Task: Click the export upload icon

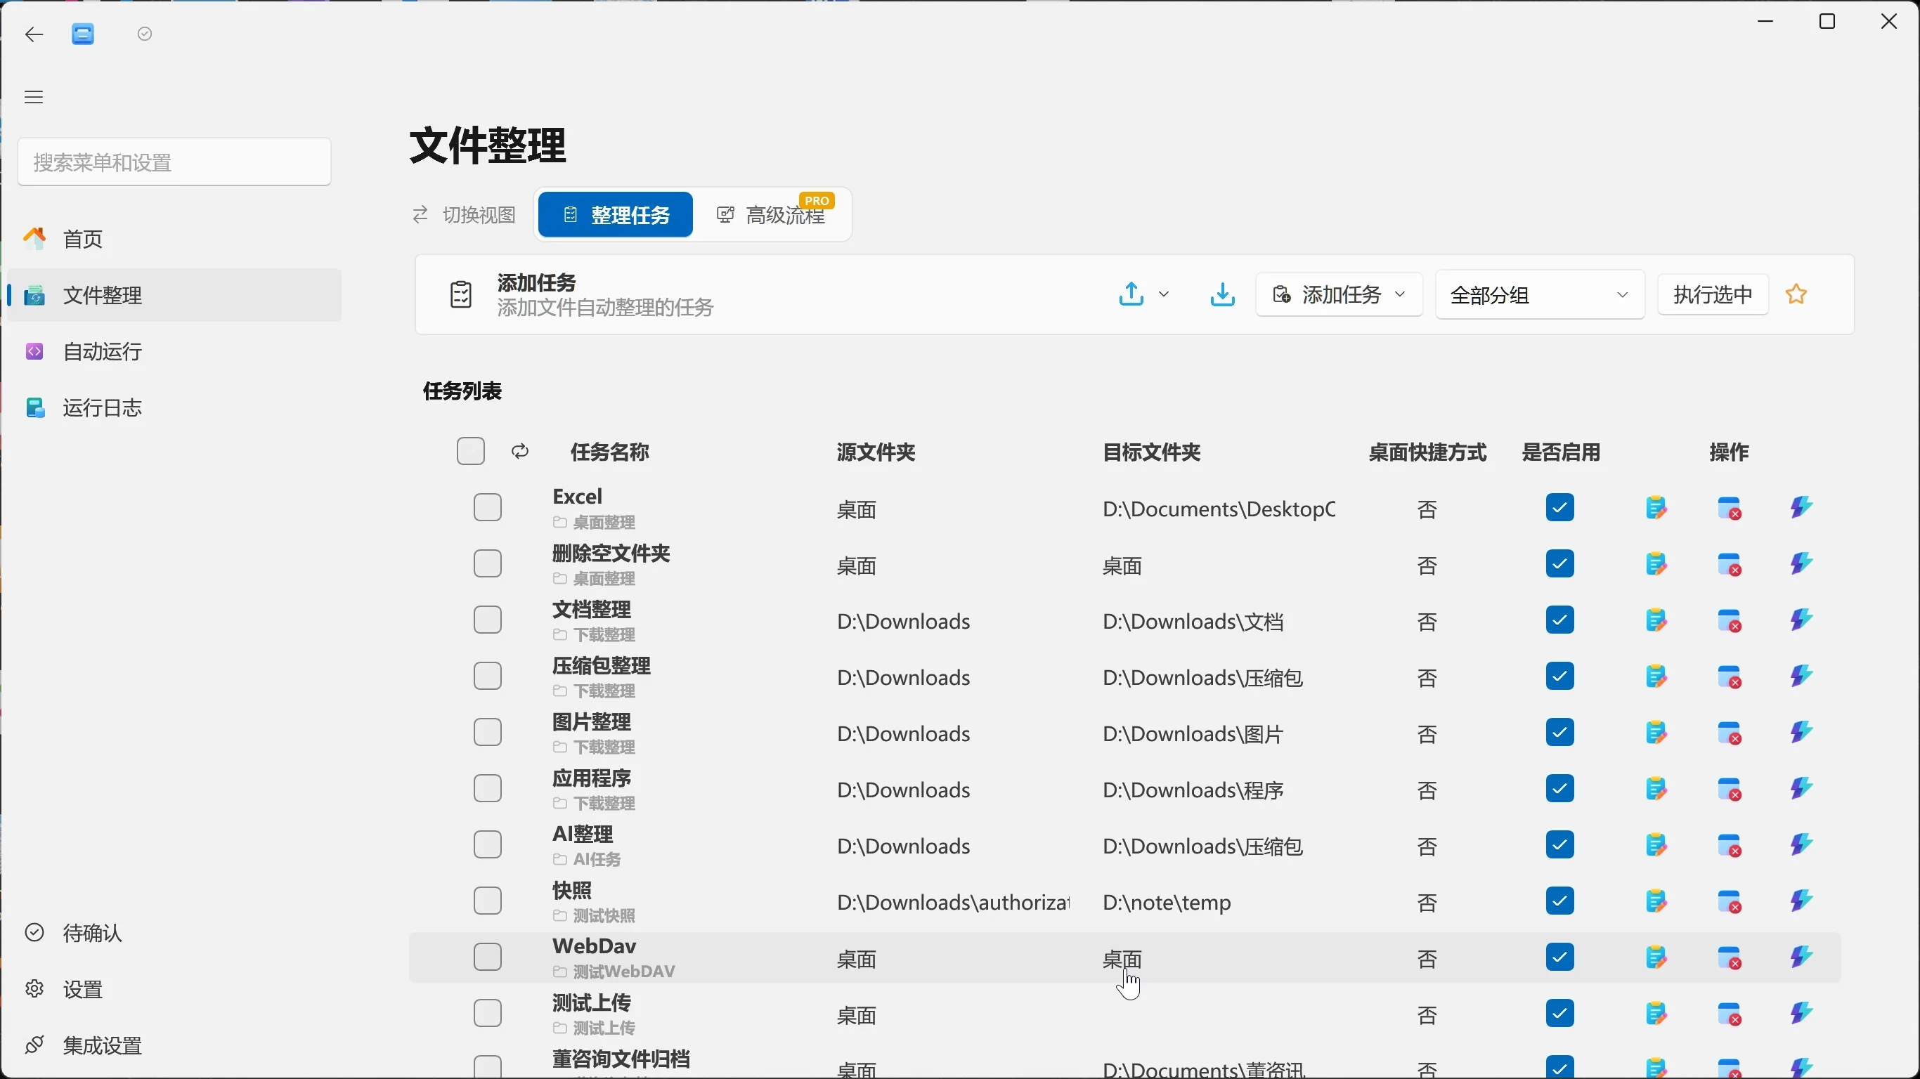Action: click(1131, 294)
